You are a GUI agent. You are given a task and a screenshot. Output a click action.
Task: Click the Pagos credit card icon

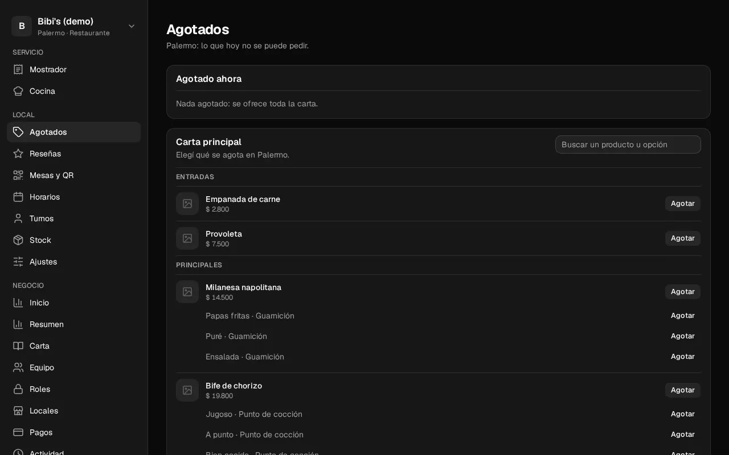(x=18, y=432)
